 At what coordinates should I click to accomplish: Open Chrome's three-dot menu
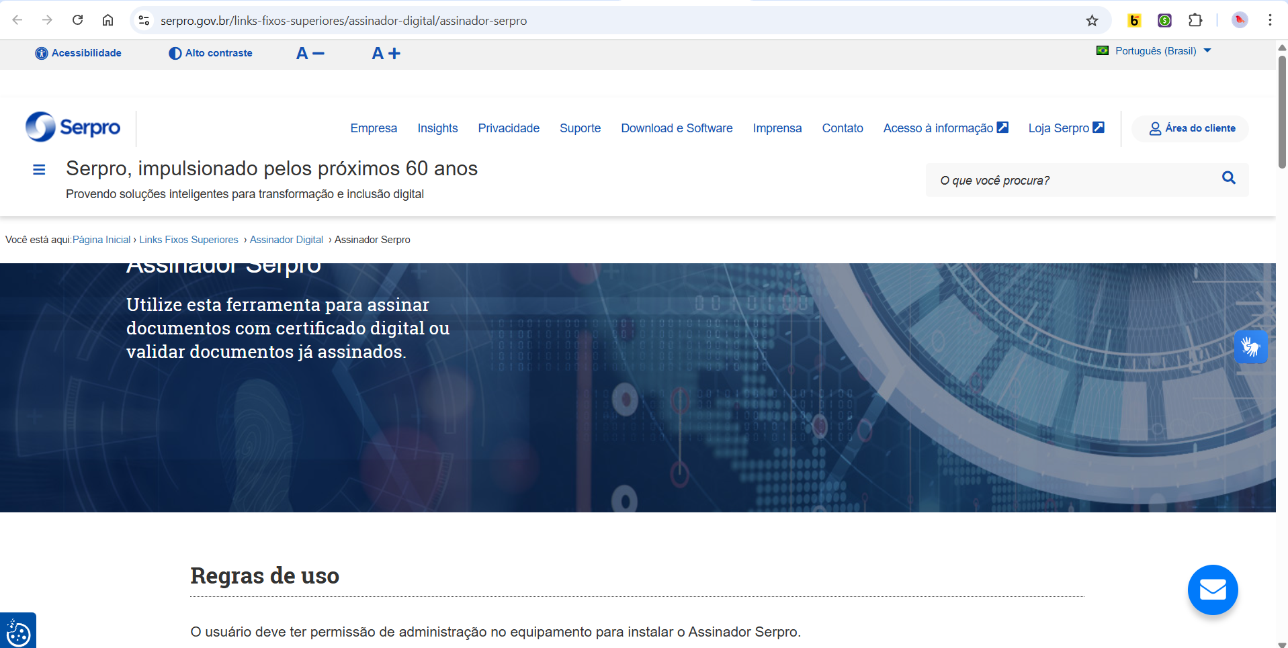[x=1269, y=20]
